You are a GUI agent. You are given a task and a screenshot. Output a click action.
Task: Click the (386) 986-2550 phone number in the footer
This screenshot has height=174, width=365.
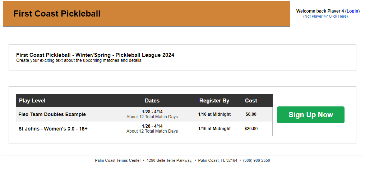pos(257,160)
